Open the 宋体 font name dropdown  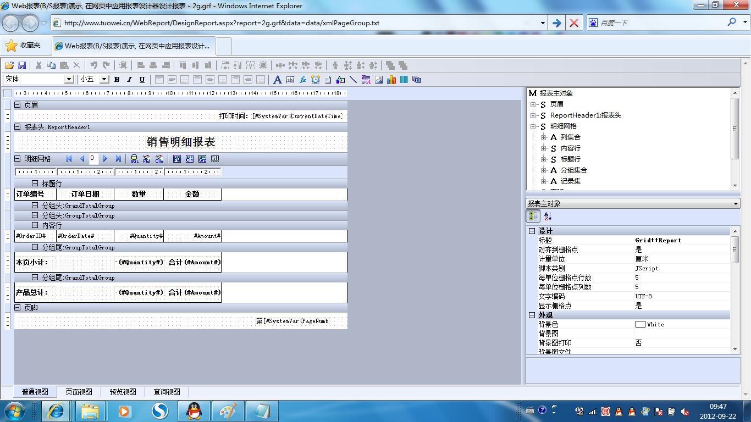[x=69, y=79]
